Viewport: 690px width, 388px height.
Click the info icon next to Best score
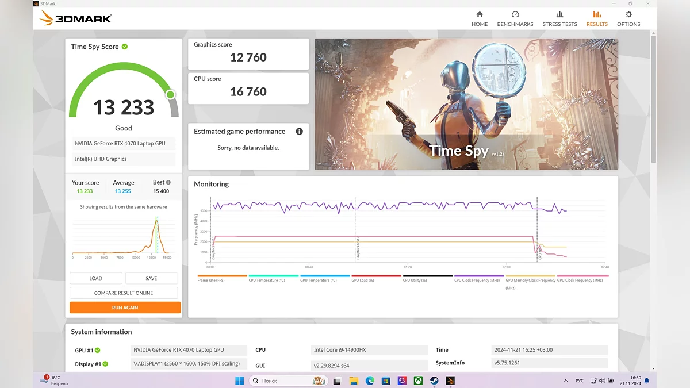pyautogui.click(x=168, y=183)
